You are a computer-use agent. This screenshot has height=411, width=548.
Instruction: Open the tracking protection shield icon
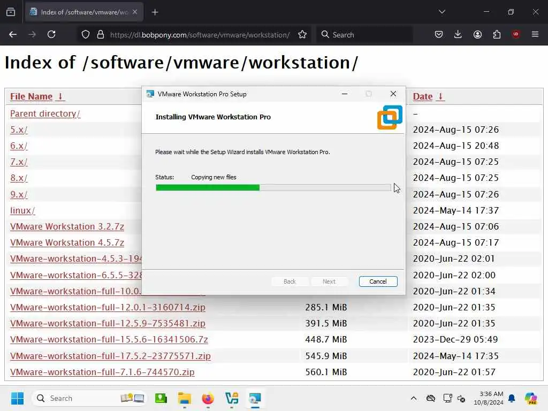tap(86, 35)
